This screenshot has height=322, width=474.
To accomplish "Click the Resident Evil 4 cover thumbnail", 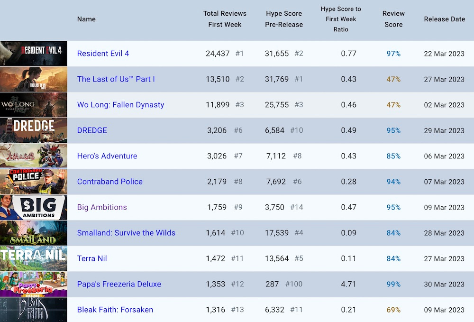I will [34, 54].
